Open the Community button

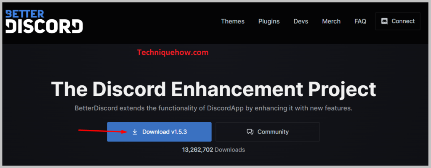point(268,132)
